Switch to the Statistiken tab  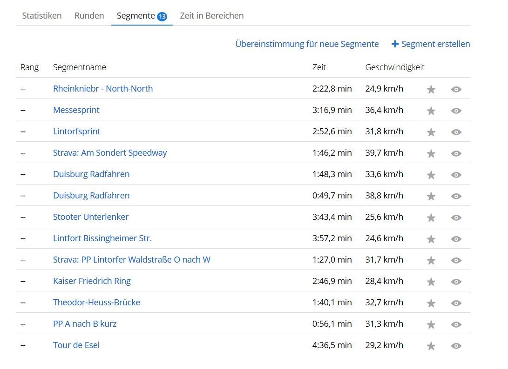tap(42, 16)
